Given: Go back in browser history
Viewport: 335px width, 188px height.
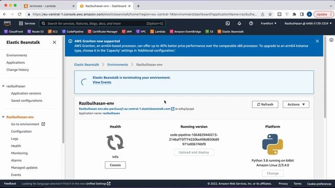Looking at the screenshot, I should [5, 14].
